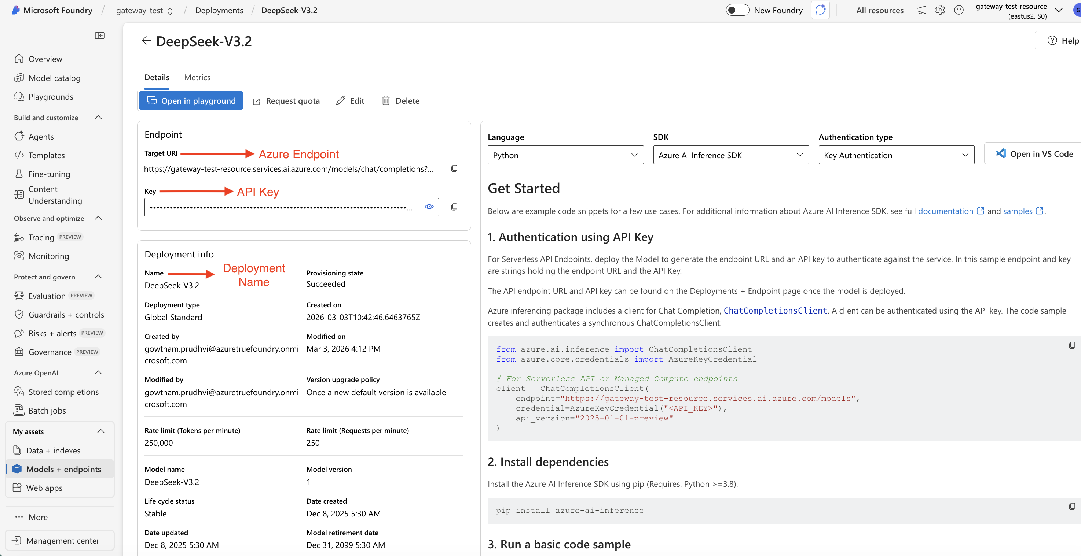Select Batch jobs in the sidebar
1081x556 pixels.
[x=47, y=410]
